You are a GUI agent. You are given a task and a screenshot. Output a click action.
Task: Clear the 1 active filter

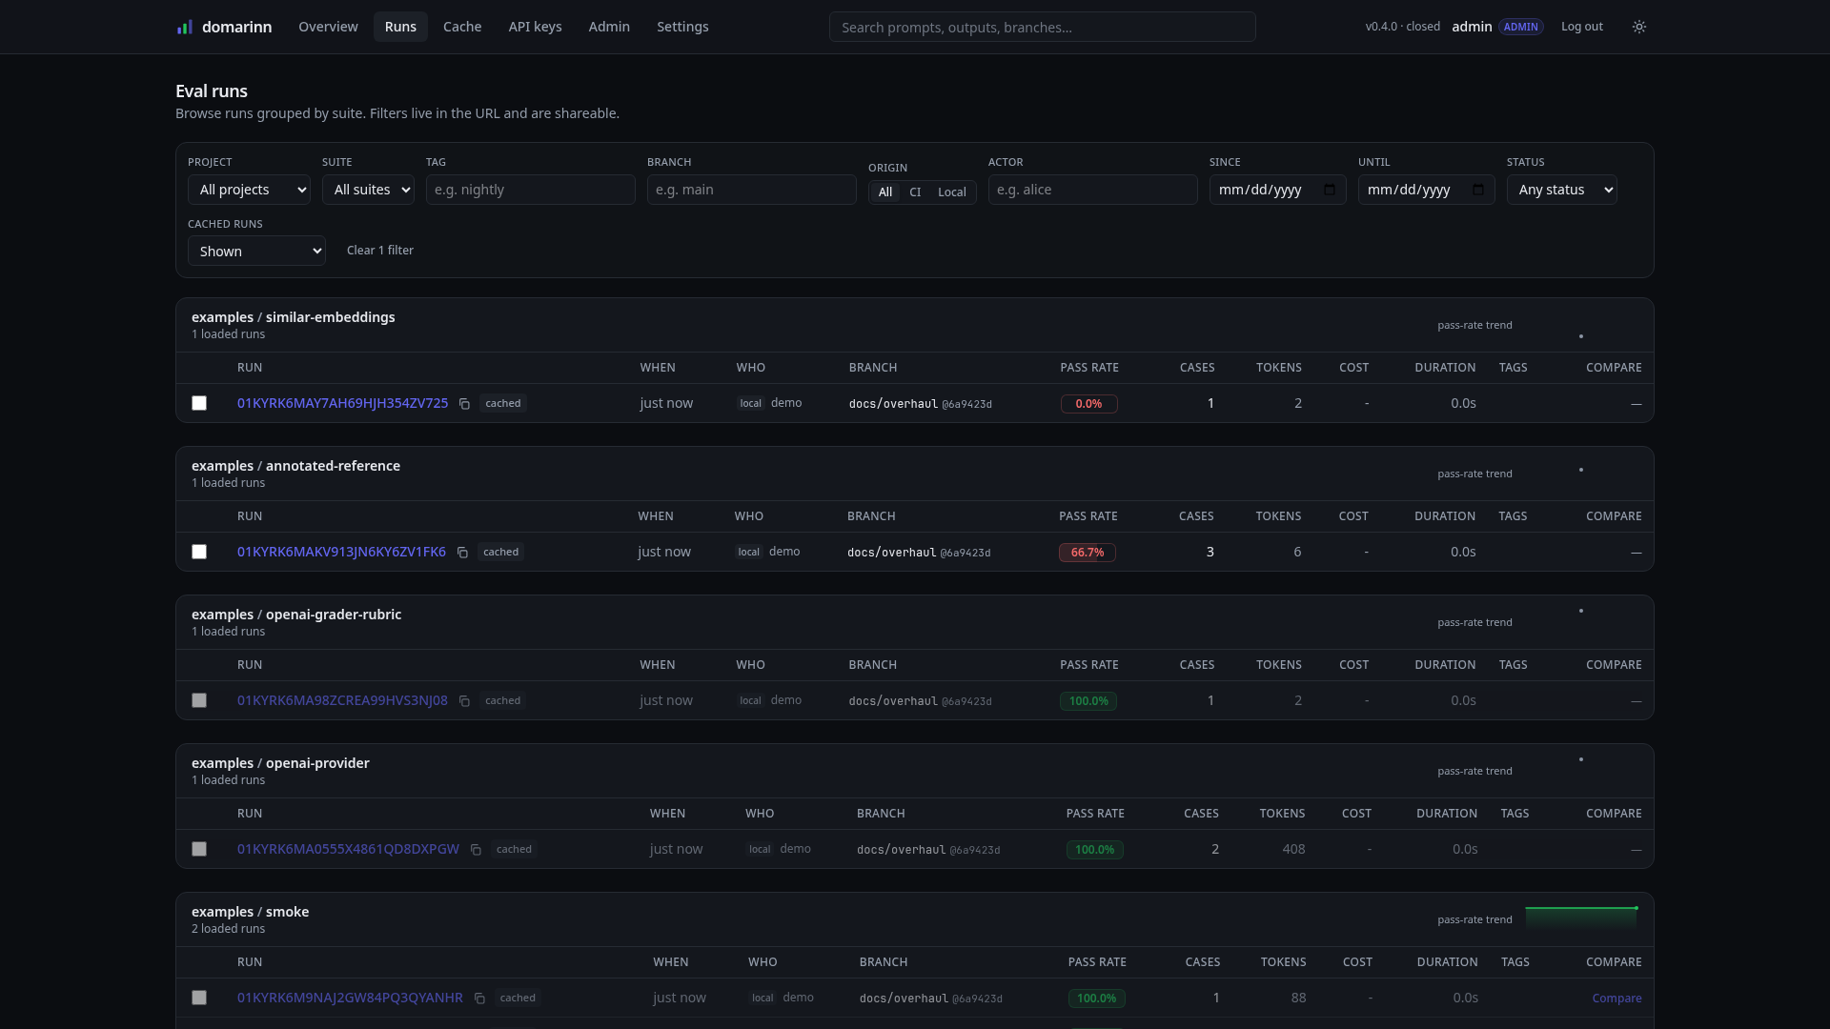[380, 250]
